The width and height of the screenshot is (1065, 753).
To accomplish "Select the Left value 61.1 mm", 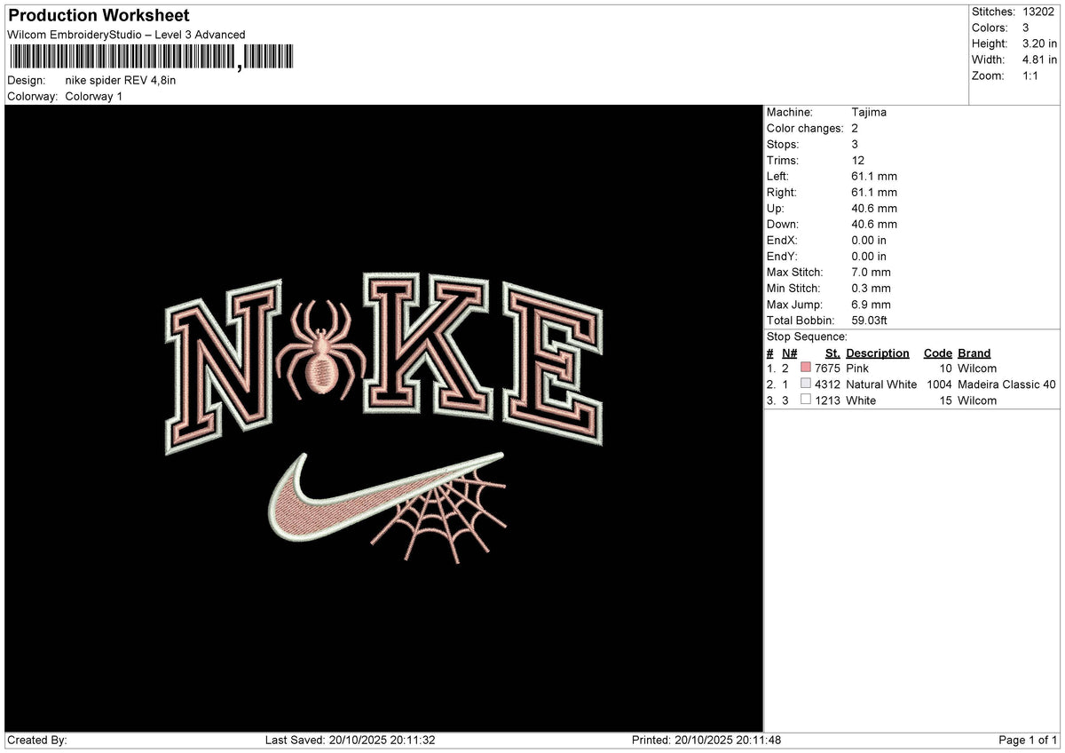I will 874,177.
